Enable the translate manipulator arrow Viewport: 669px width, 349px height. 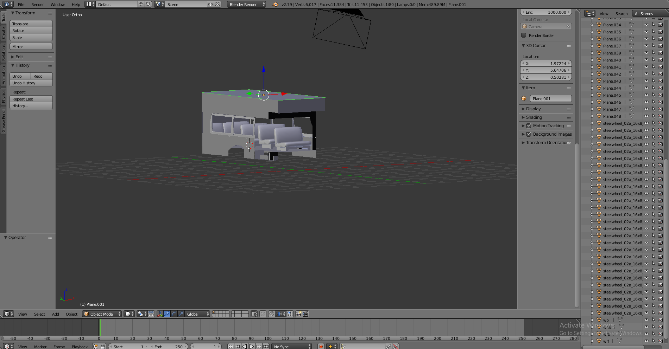[167, 314]
